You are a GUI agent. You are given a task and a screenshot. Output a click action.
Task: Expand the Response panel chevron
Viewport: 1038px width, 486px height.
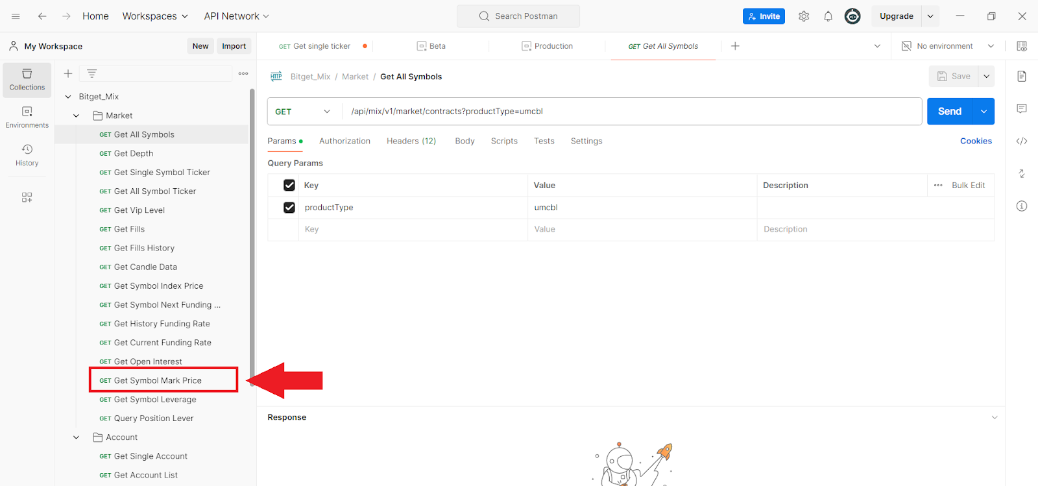click(x=995, y=417)
